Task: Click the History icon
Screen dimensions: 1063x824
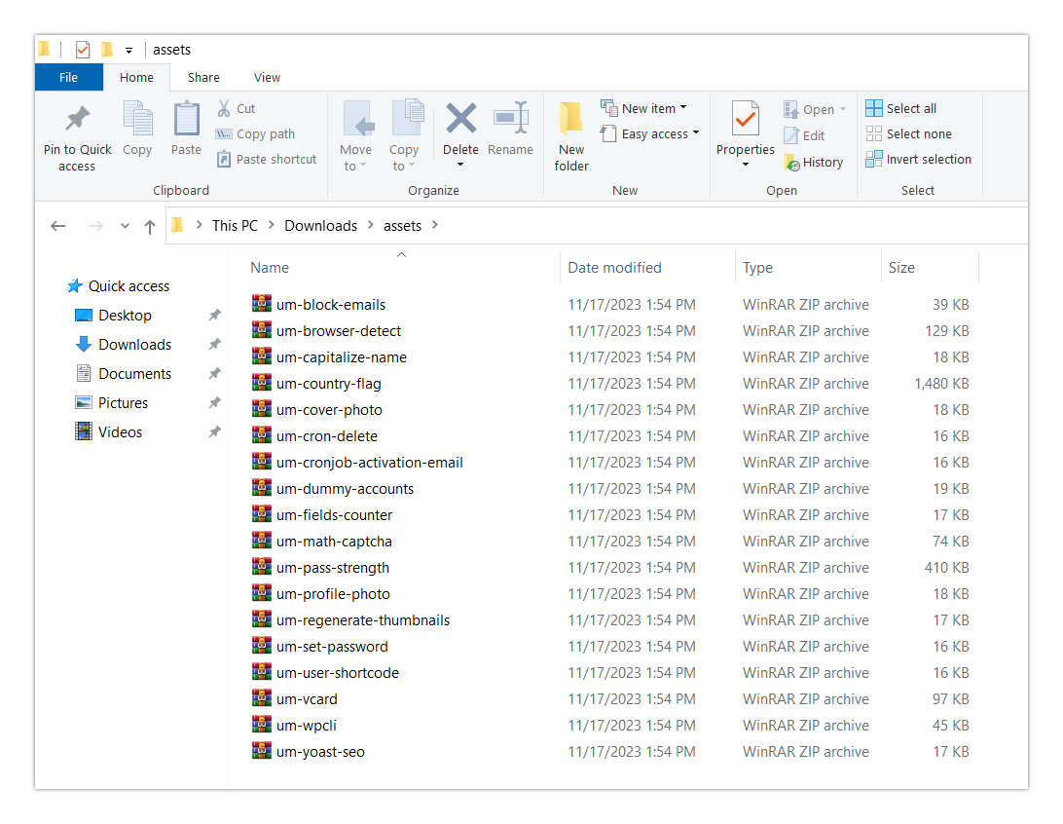Action: (x=791, y=162)
